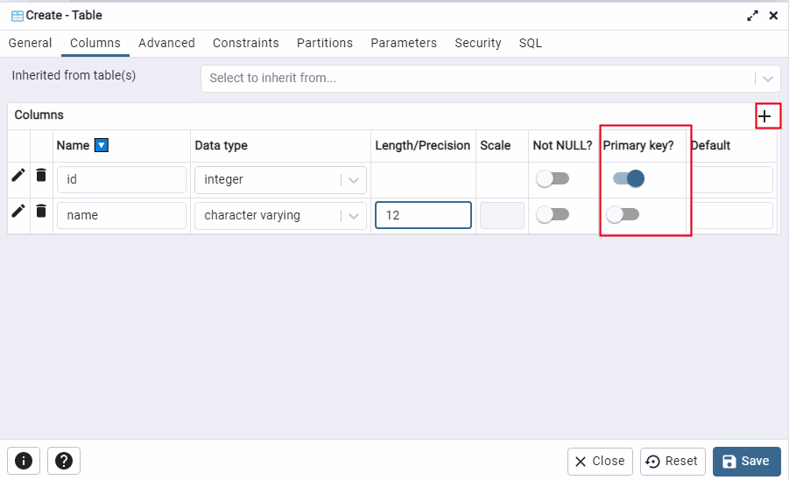This screenshot has width=789, height=480.
Task: Switch to the SQL tab
Action: point(531,43)
